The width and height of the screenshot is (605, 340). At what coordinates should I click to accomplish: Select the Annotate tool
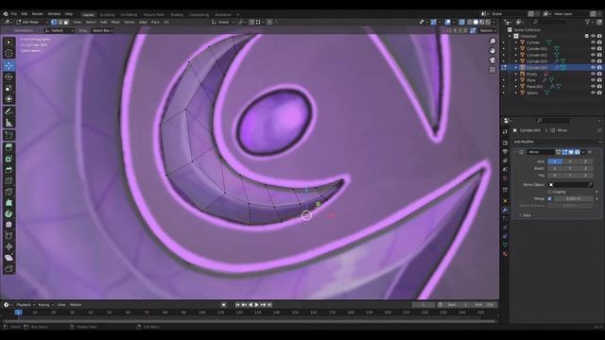point(9,111)
